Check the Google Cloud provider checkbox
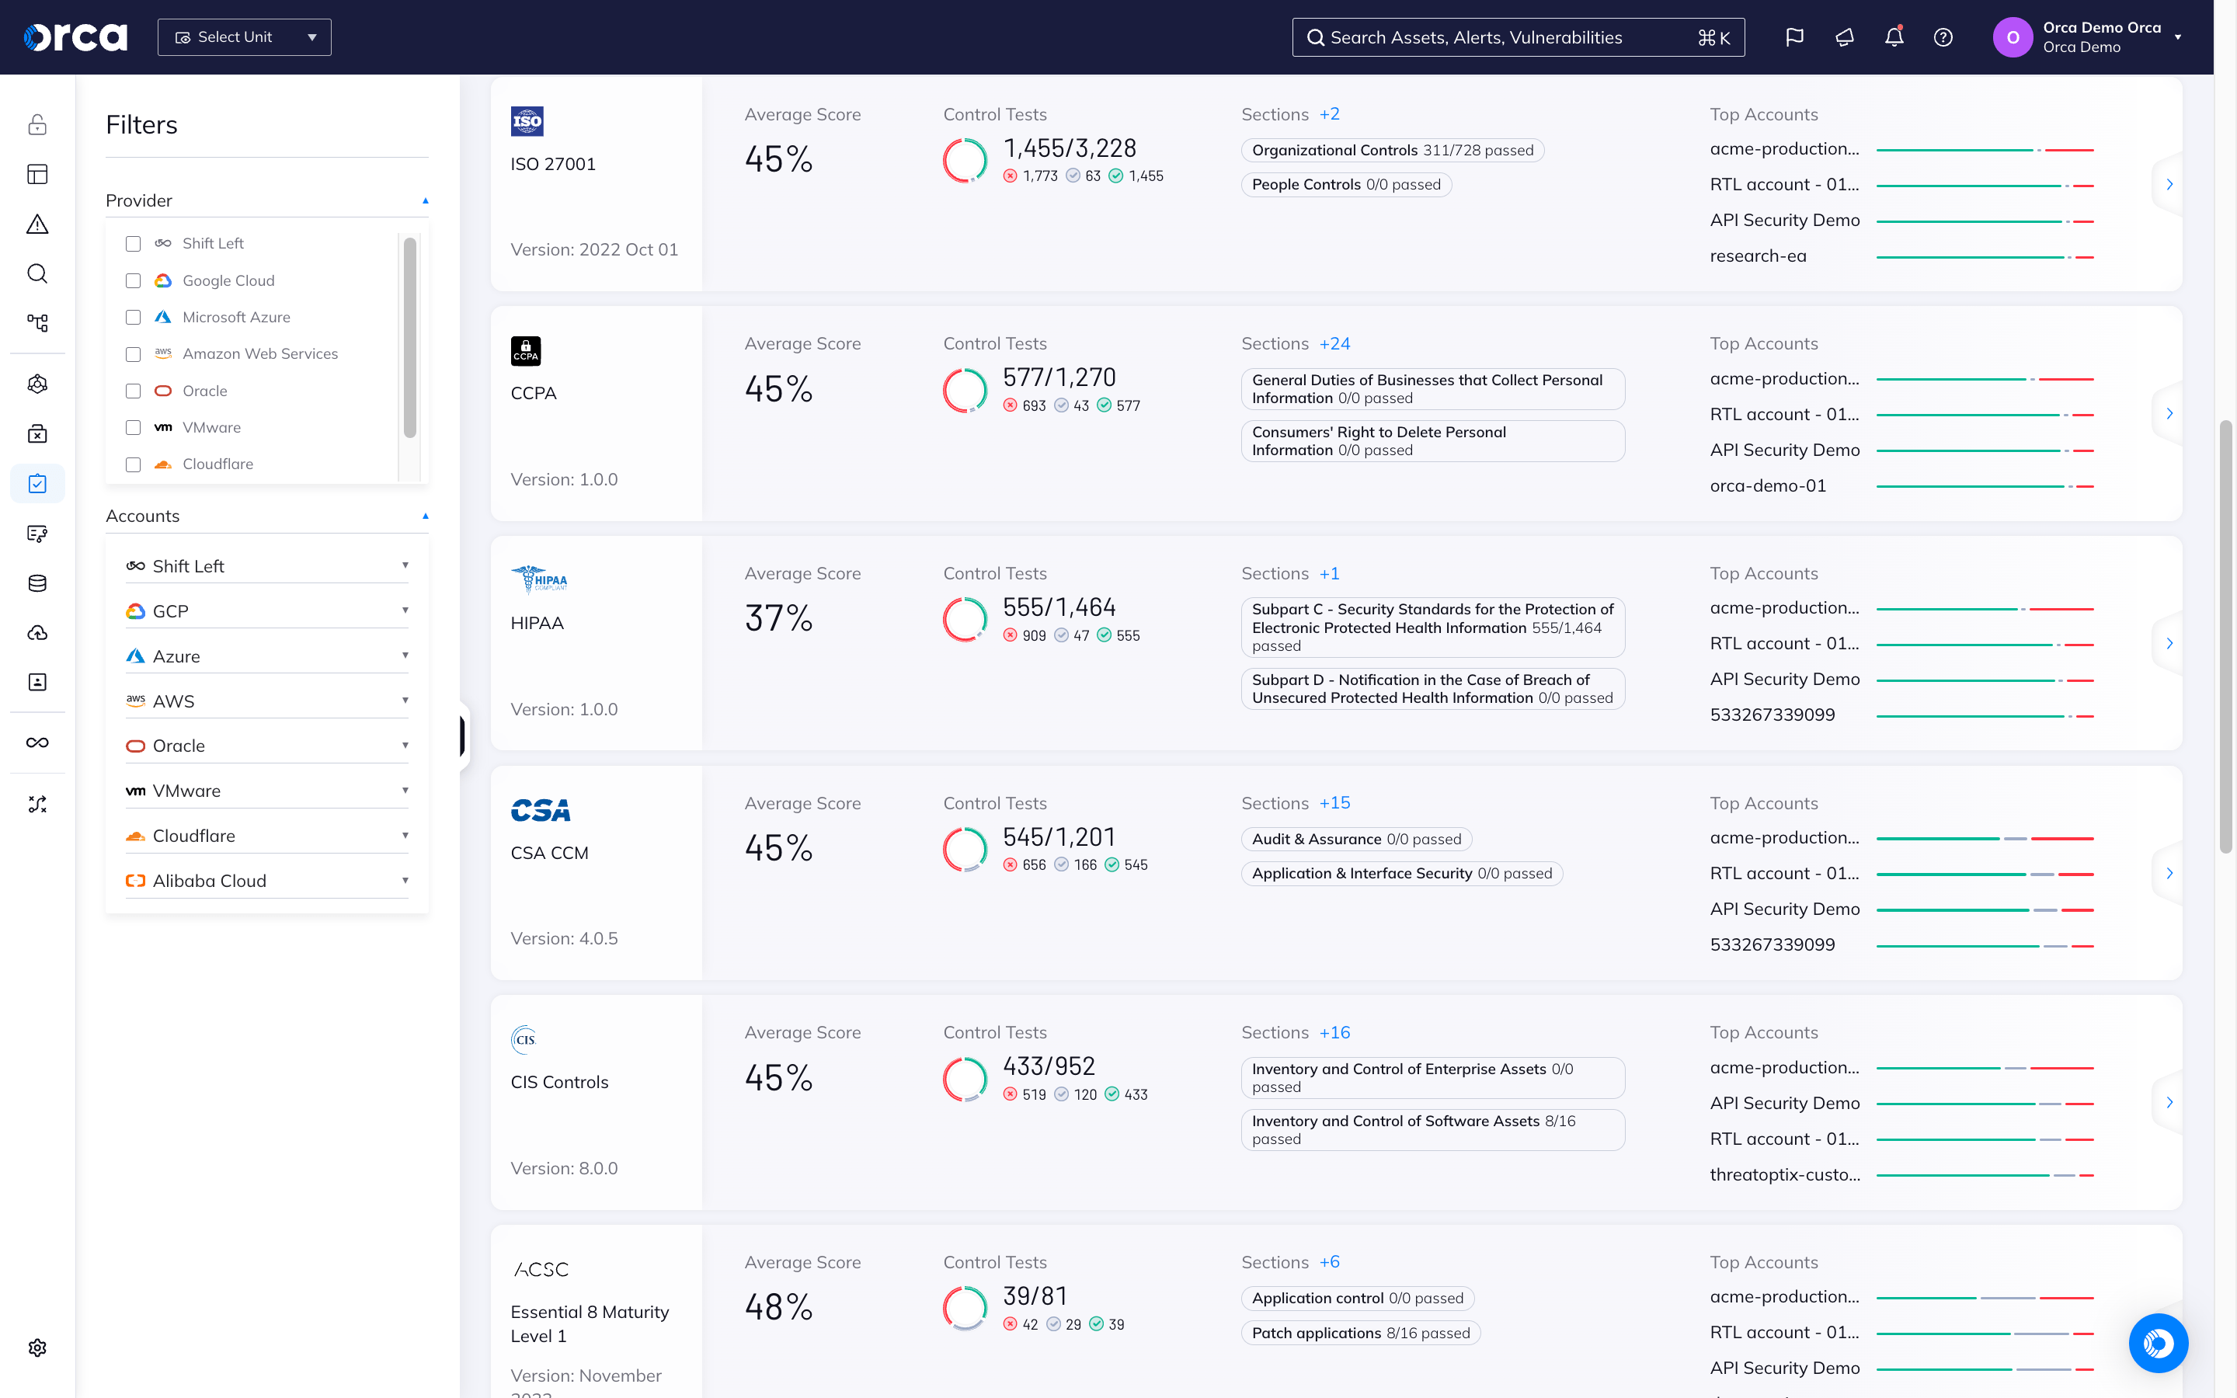This screenshot has height=1398, width=2237. coord(133,280)
